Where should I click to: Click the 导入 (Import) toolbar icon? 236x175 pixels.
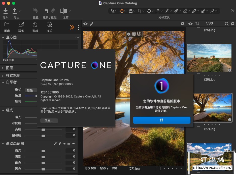click(5, 11)
